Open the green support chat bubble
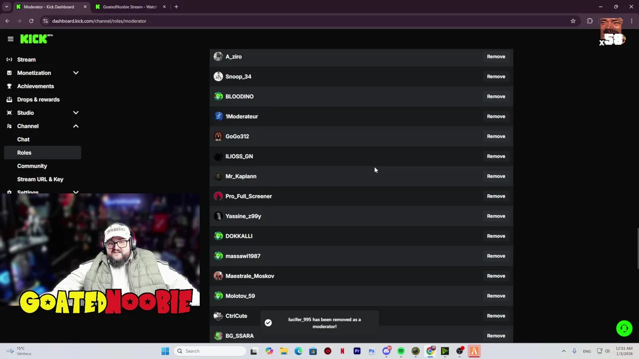This screenshot has height=359, width=639. [624, 328]
